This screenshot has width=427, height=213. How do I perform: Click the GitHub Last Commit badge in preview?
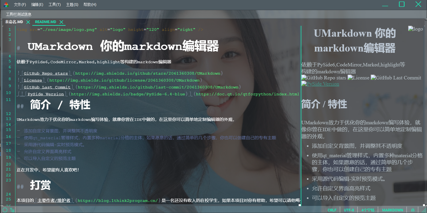396,78
